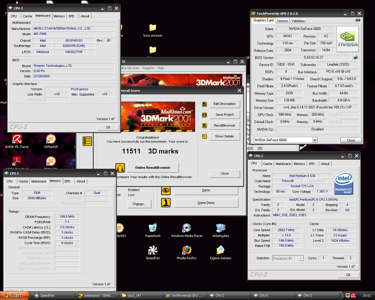Open the About tab in Mainboard CPU-Z window
375x300 pixels.
(85, 16)
